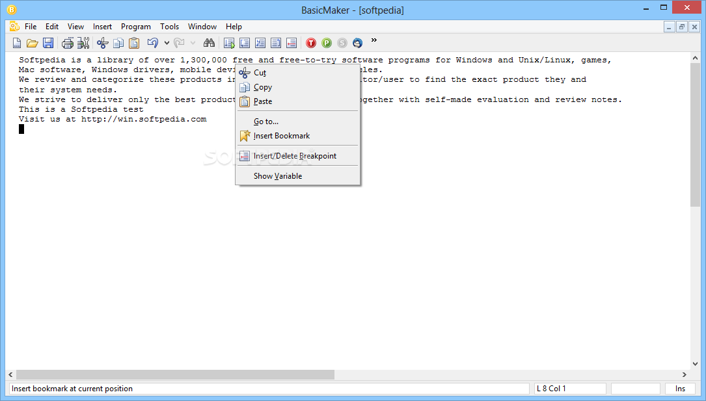The height and width of the screenshot is (401, 706).
Task: Expand toolbar overflow chevron
Action: coord(373,40)
